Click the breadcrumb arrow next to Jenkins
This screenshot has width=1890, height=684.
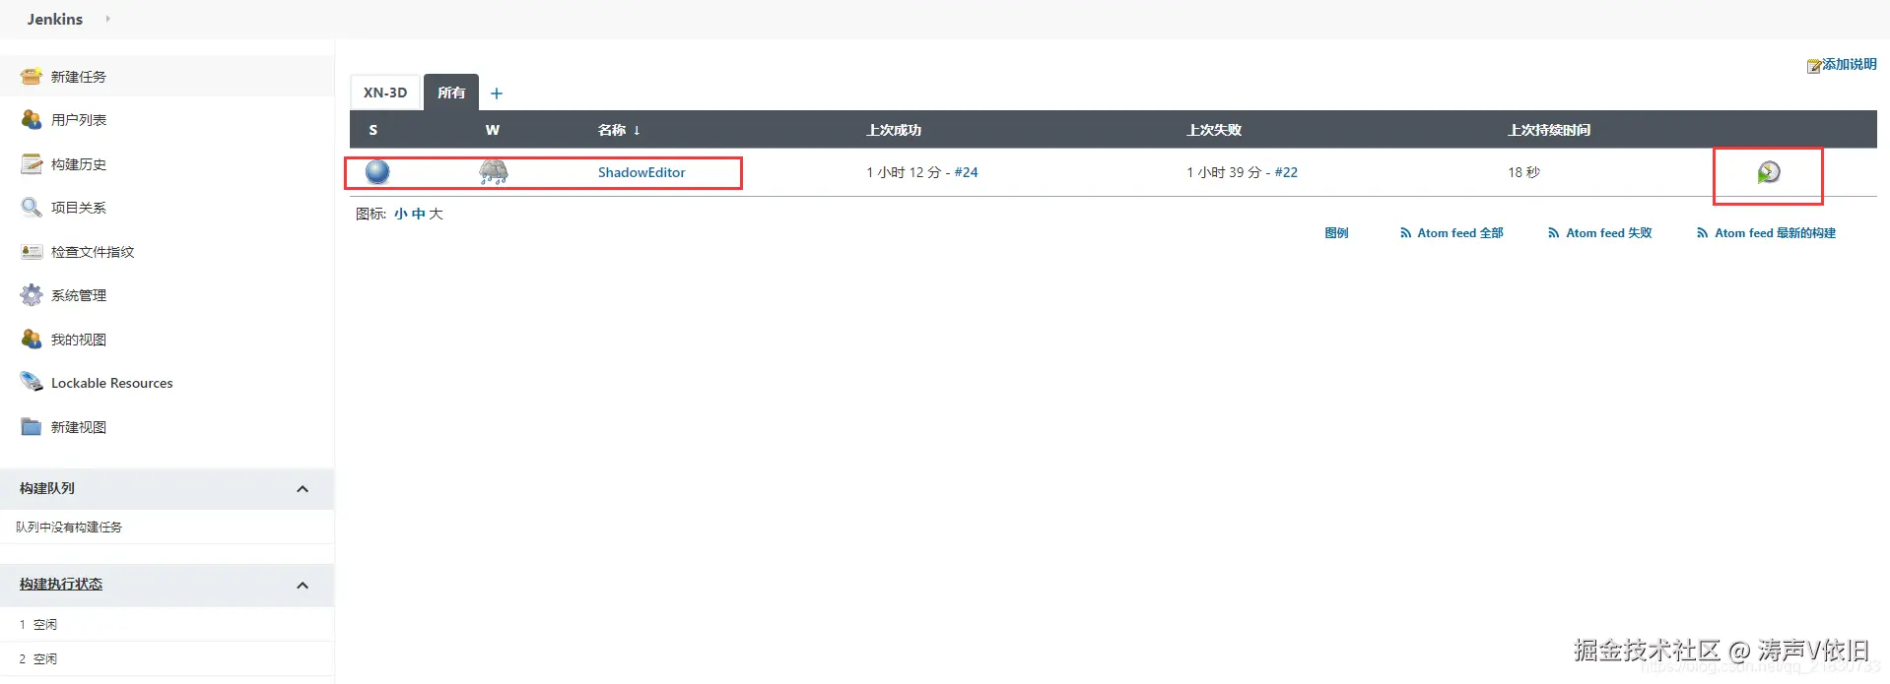pyautogui.click(x=107, y=19)
